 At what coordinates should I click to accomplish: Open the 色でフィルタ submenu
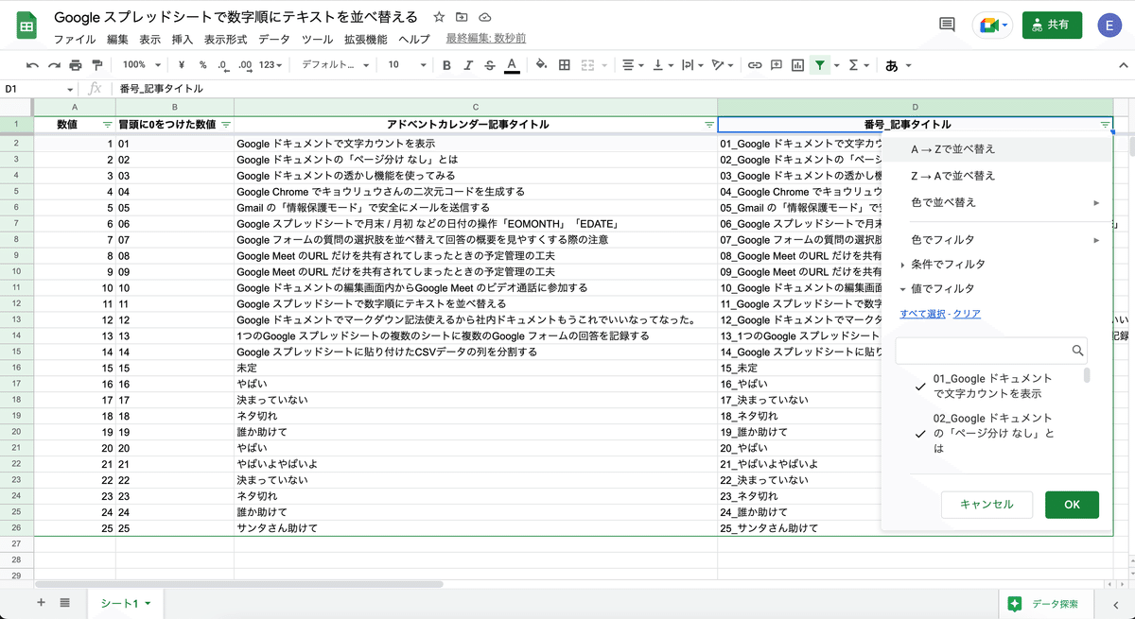click(996, 240)
